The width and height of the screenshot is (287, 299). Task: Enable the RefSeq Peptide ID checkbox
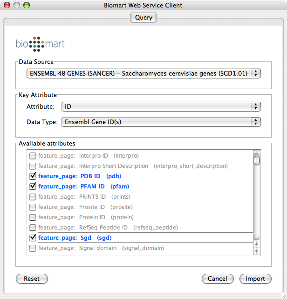(33, 228)
